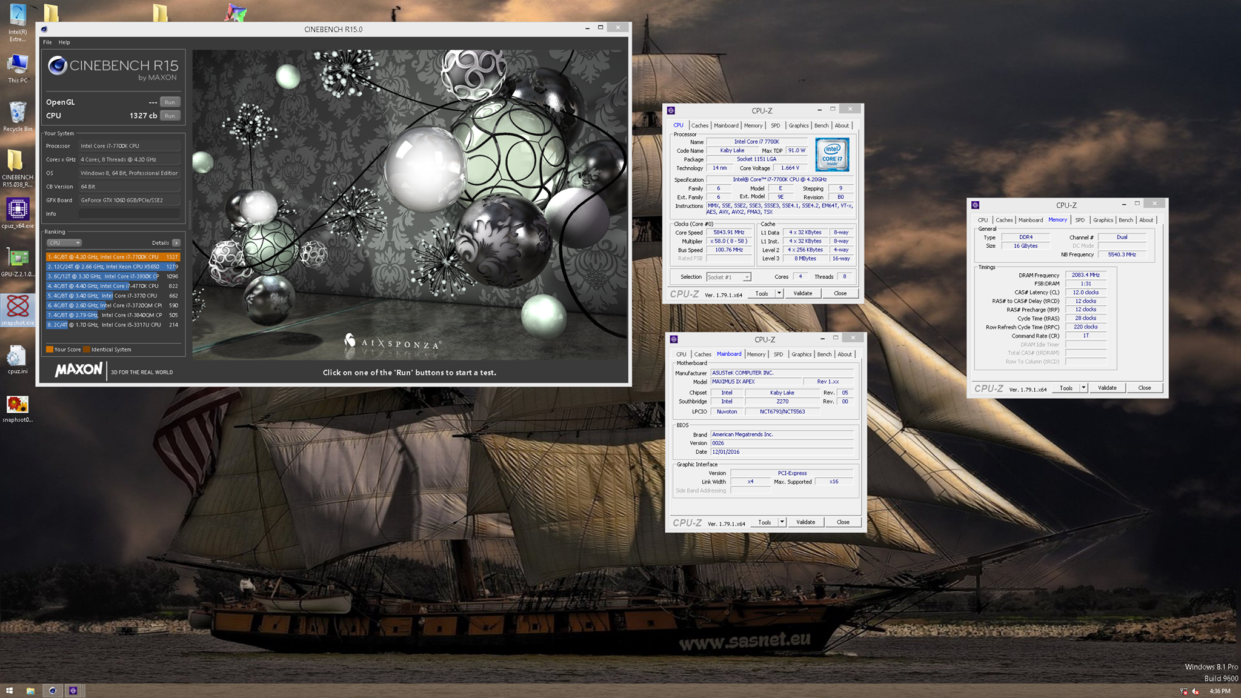The image size is (1241, 698).
Task: Open SPD tab in CPU-Z Memory window
Action: [1080, 220]
